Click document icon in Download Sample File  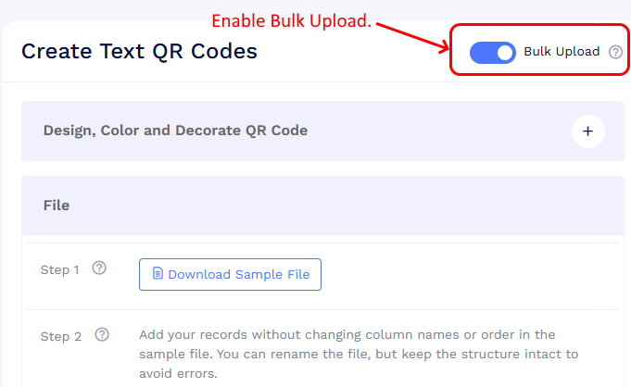[158, 273]
